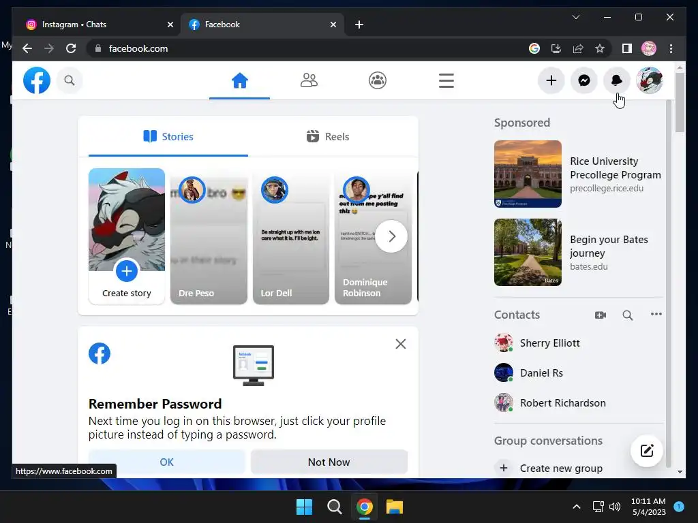Open the hamburger menu icon
The width and height of the screenshot is (698, 523).
coord(446,80)
